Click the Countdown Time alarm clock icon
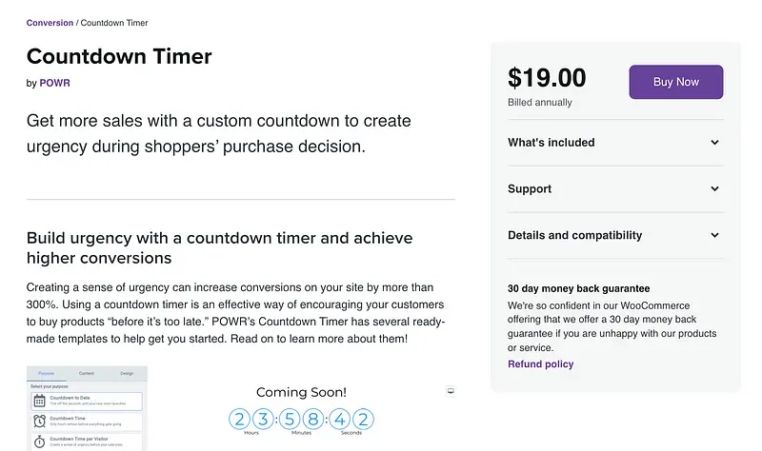The image size is (762, 451). click(x=38, y=422)
